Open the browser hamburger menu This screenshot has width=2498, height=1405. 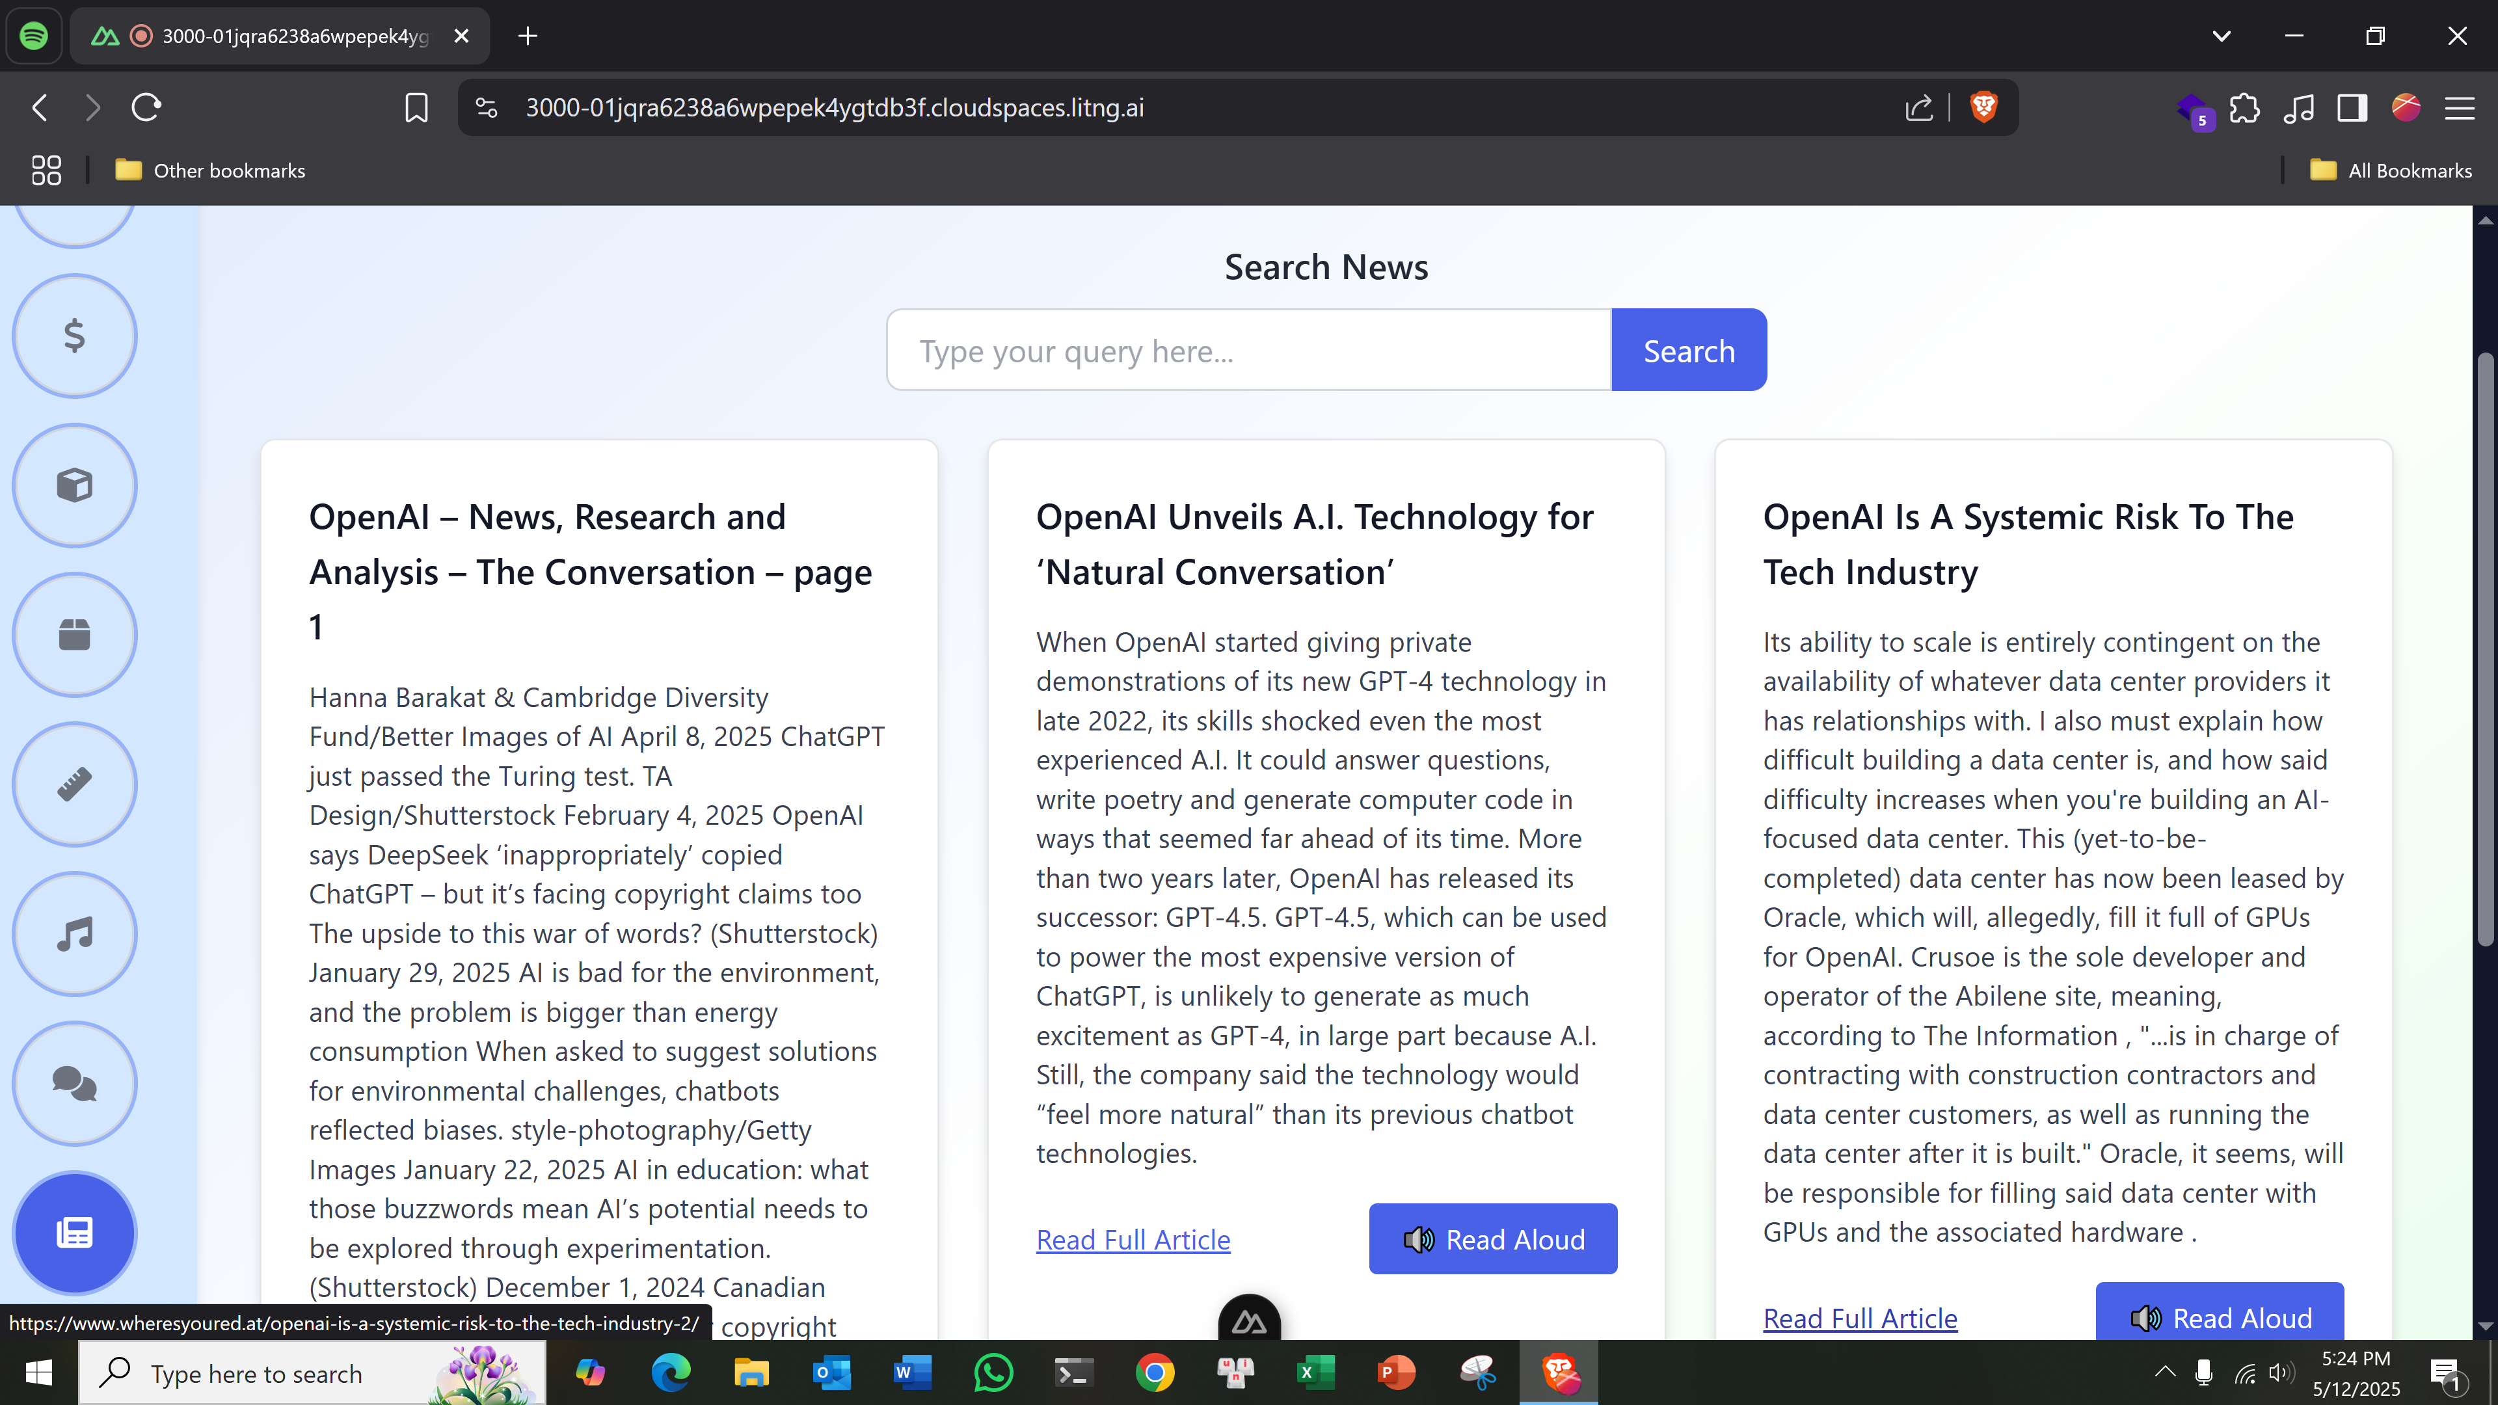pos(2461,107)
